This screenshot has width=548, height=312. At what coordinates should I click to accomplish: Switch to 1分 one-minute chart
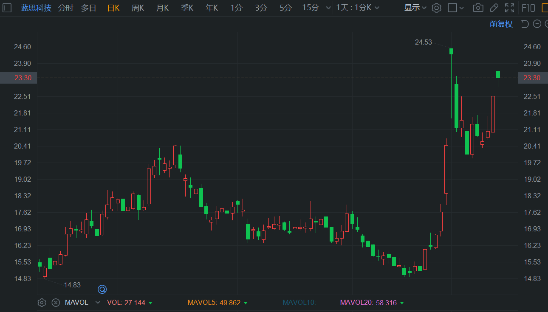pyautogui.click(x=236, y=8)
